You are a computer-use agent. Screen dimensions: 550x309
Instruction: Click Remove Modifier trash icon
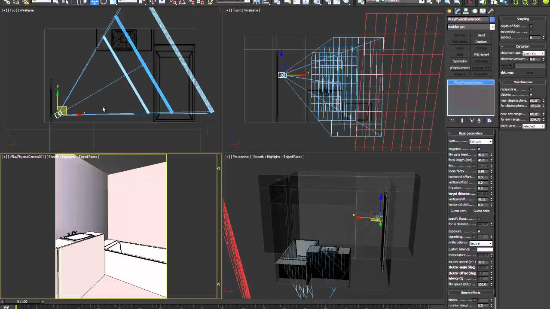coord(479,121)
